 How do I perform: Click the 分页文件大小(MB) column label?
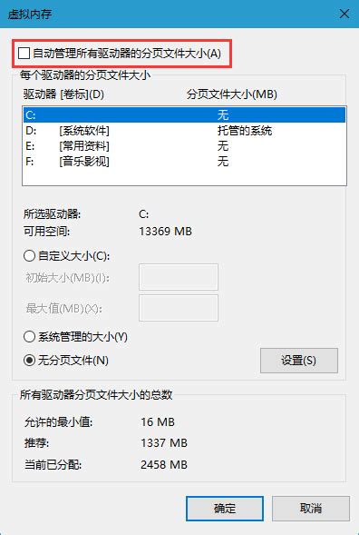231,94
